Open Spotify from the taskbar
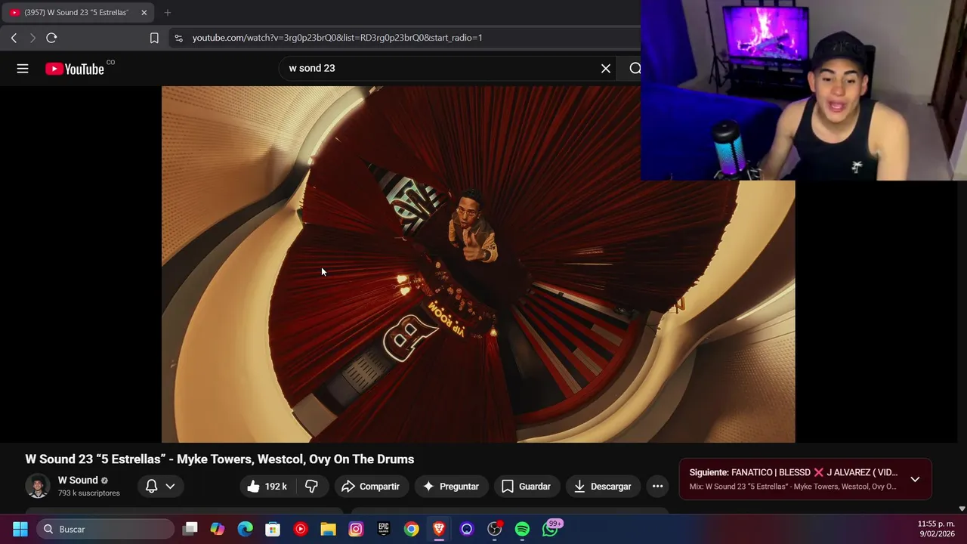Screen dimensions: 967x544 (522, 529)
